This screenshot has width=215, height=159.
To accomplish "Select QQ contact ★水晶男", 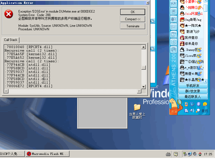I will (192, 80).
